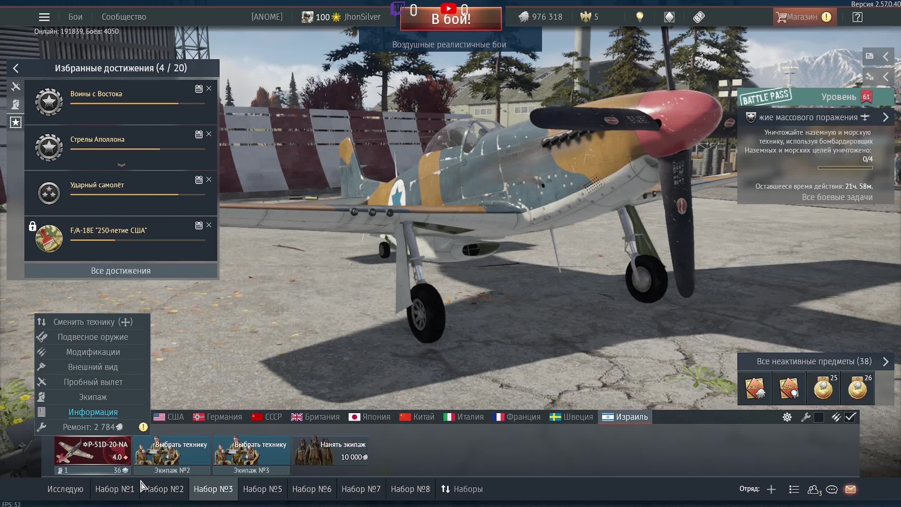This screenshot has height=507, width=901.
Task: Click the wager item with count 25
Action: coord(823,388)
